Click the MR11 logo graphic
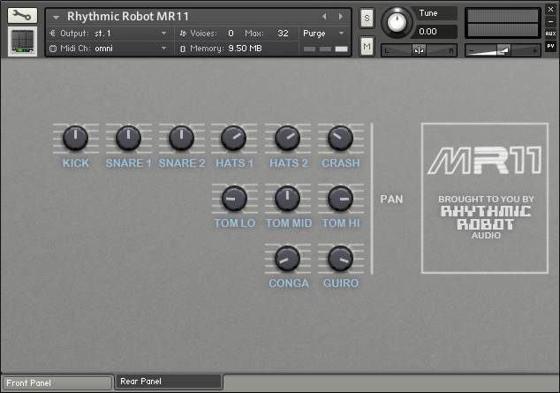Screen dimensions: 560x393 (485, 161)
